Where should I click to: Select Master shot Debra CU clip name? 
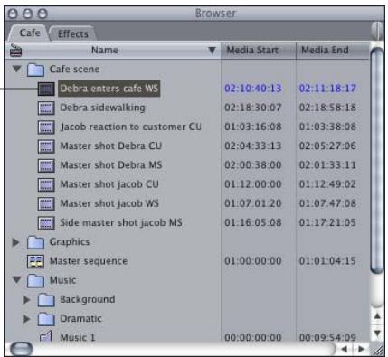(x=111, y=146)
